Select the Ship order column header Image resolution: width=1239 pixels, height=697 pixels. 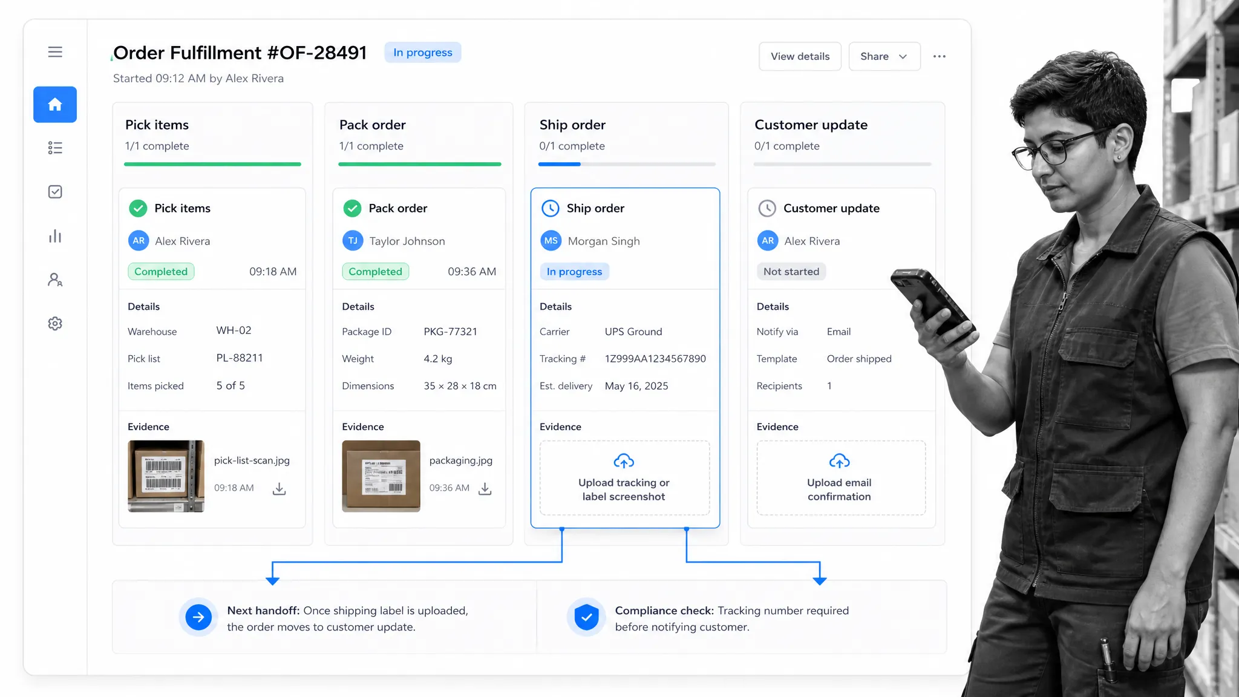(x=572, y=125)
